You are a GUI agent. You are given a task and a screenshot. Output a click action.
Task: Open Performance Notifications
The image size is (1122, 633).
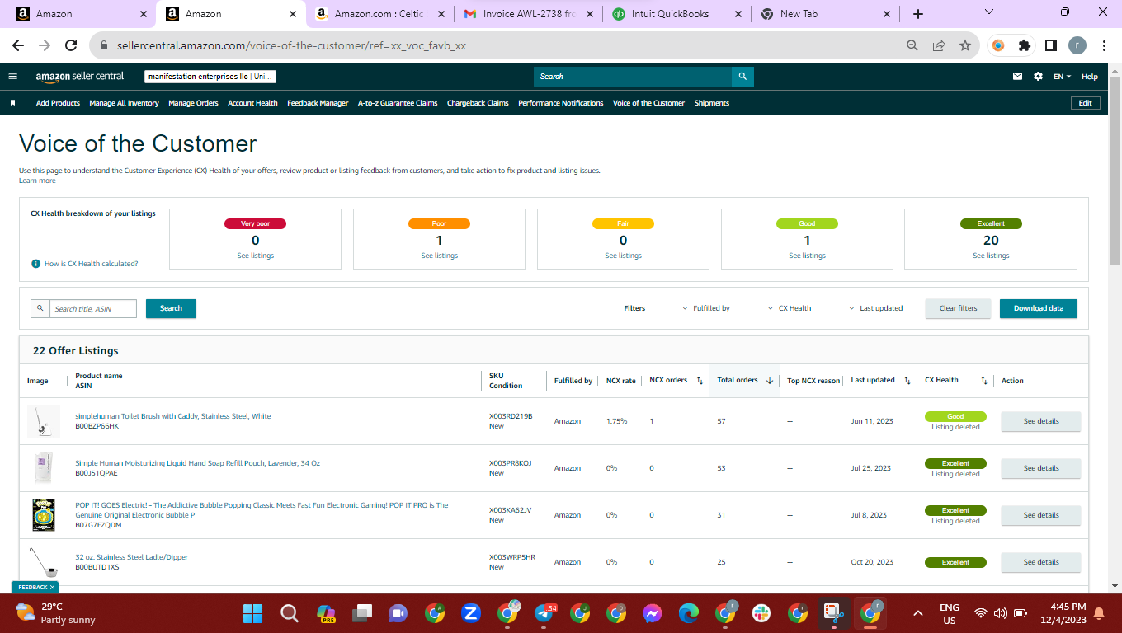pos(561,103)
